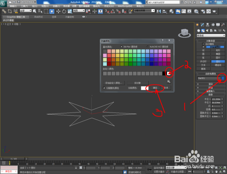
Task: Enable the 自动栅格 checkbox
Action: [x=203, y=44]
